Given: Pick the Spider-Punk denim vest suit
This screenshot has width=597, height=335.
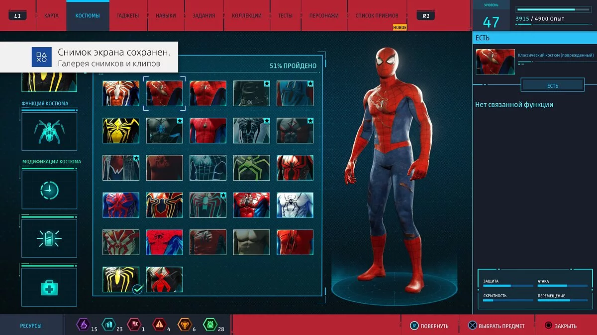Looking at the screenshot, I should click(x=121, y=168).
